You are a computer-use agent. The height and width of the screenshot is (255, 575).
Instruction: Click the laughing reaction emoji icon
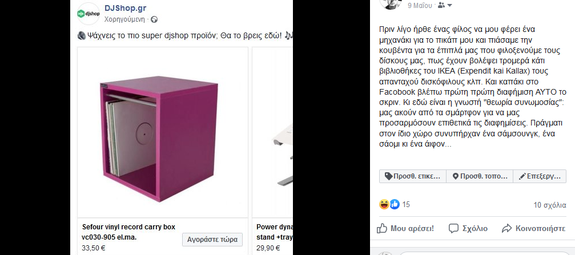[x=384, y=204]
